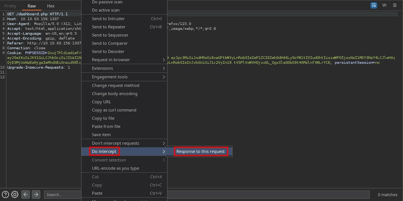
Task: Select Response to this request
Action: pos(200,151)
